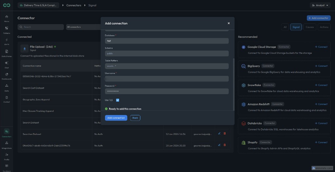The image size is (335, 172).
Task: Connect to Amazon Redshift
Action: [x=321, y=104]
